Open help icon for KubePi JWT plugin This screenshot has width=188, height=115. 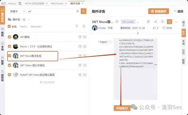pos(80,75)
